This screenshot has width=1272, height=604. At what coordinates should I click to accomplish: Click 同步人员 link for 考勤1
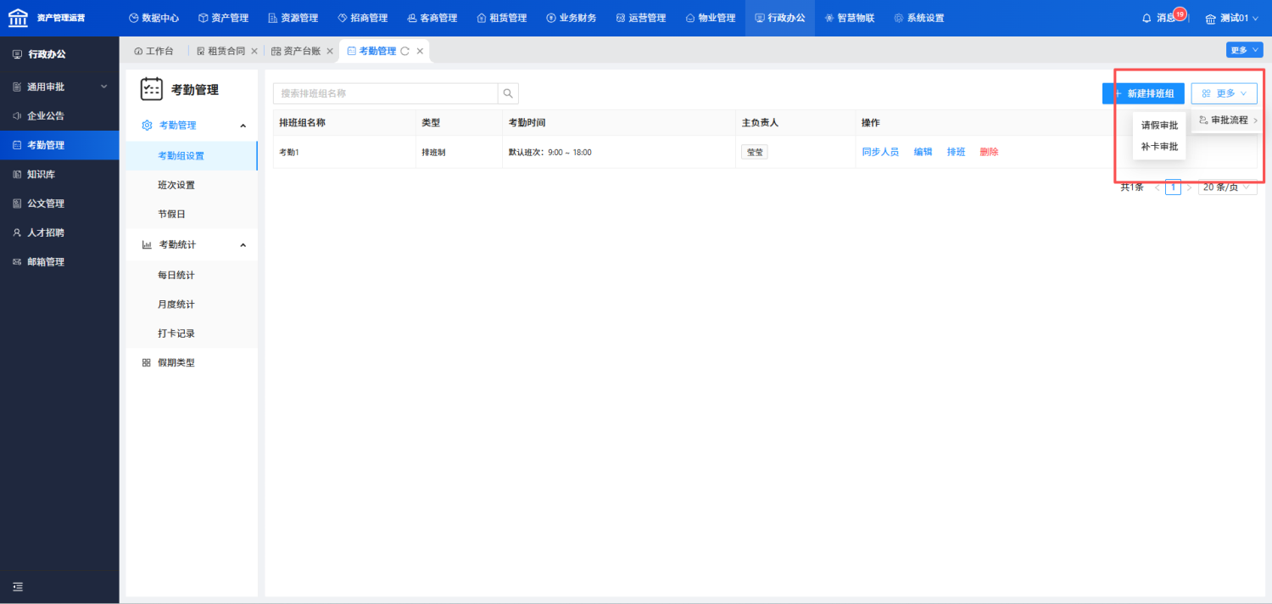point(880,152)
